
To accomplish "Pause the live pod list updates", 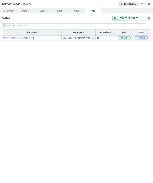I will click(x=149, y=18).
